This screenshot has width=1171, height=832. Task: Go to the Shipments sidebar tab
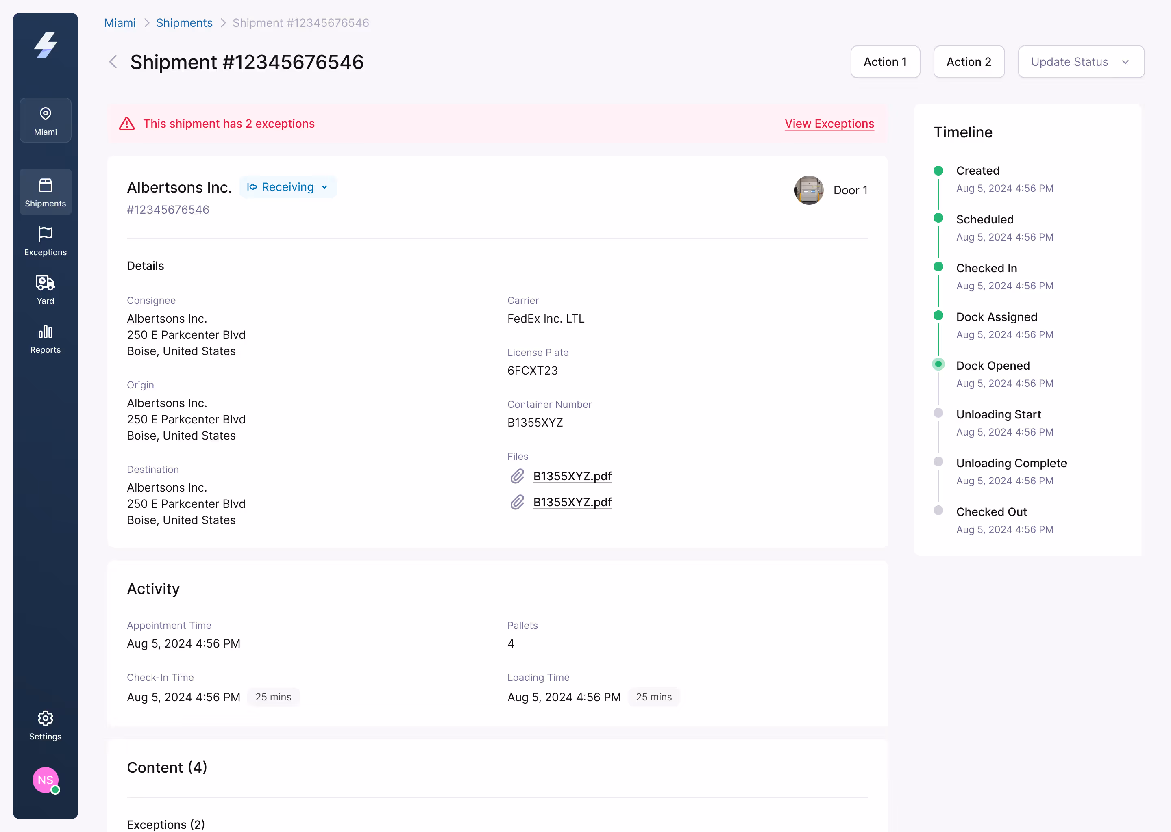click(x=45, y=192)
